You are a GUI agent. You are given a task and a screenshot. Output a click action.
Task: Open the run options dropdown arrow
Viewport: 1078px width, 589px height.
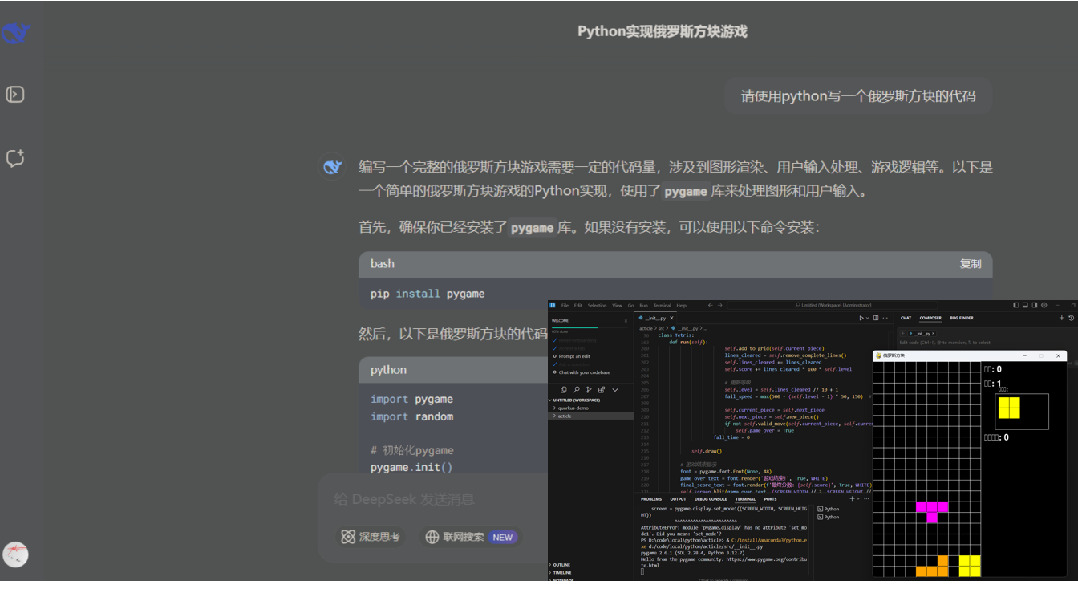(x=868, y=318)
